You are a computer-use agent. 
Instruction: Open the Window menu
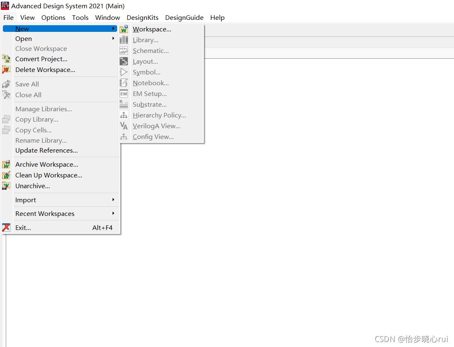[x=108, y=18]
